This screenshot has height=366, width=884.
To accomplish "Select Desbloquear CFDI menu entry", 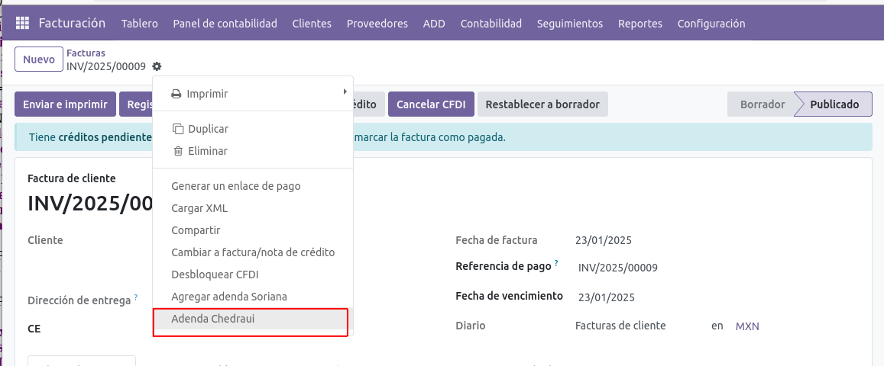I will (220, 274).
